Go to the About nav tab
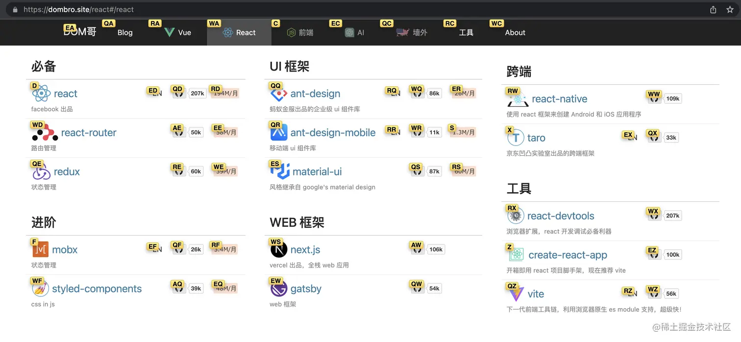 coord(515,32)
